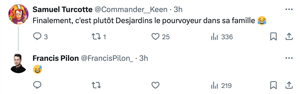The width and height of the screenshot is (300, 94).
Task: Like Samuel Turcotte's tweet with 25 likes
Action: (x=161, y=37)
